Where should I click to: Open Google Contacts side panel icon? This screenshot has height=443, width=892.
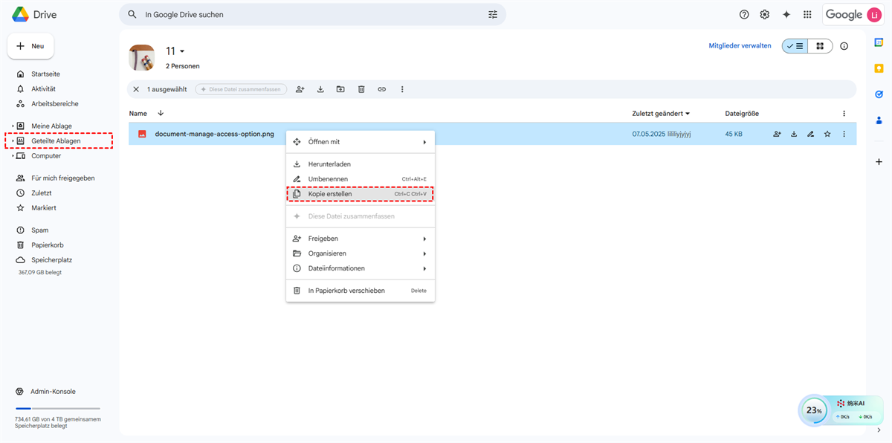point(879,120)
